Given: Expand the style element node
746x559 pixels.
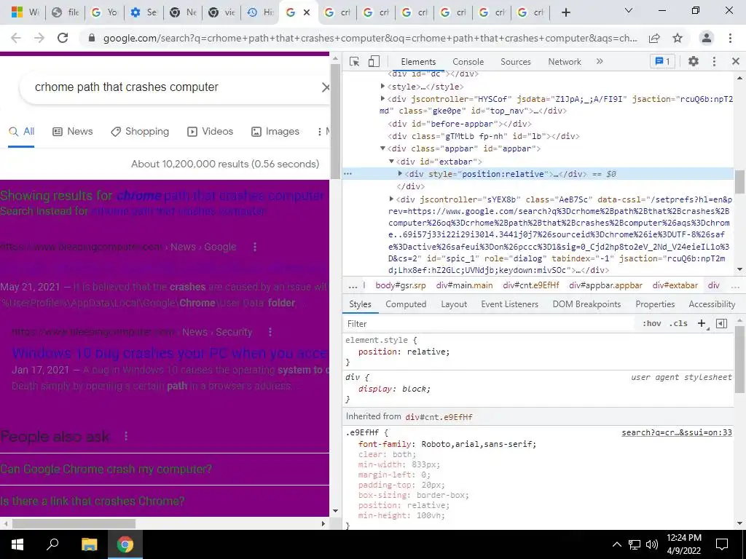Looking at the screenshot, I should 382,87.
